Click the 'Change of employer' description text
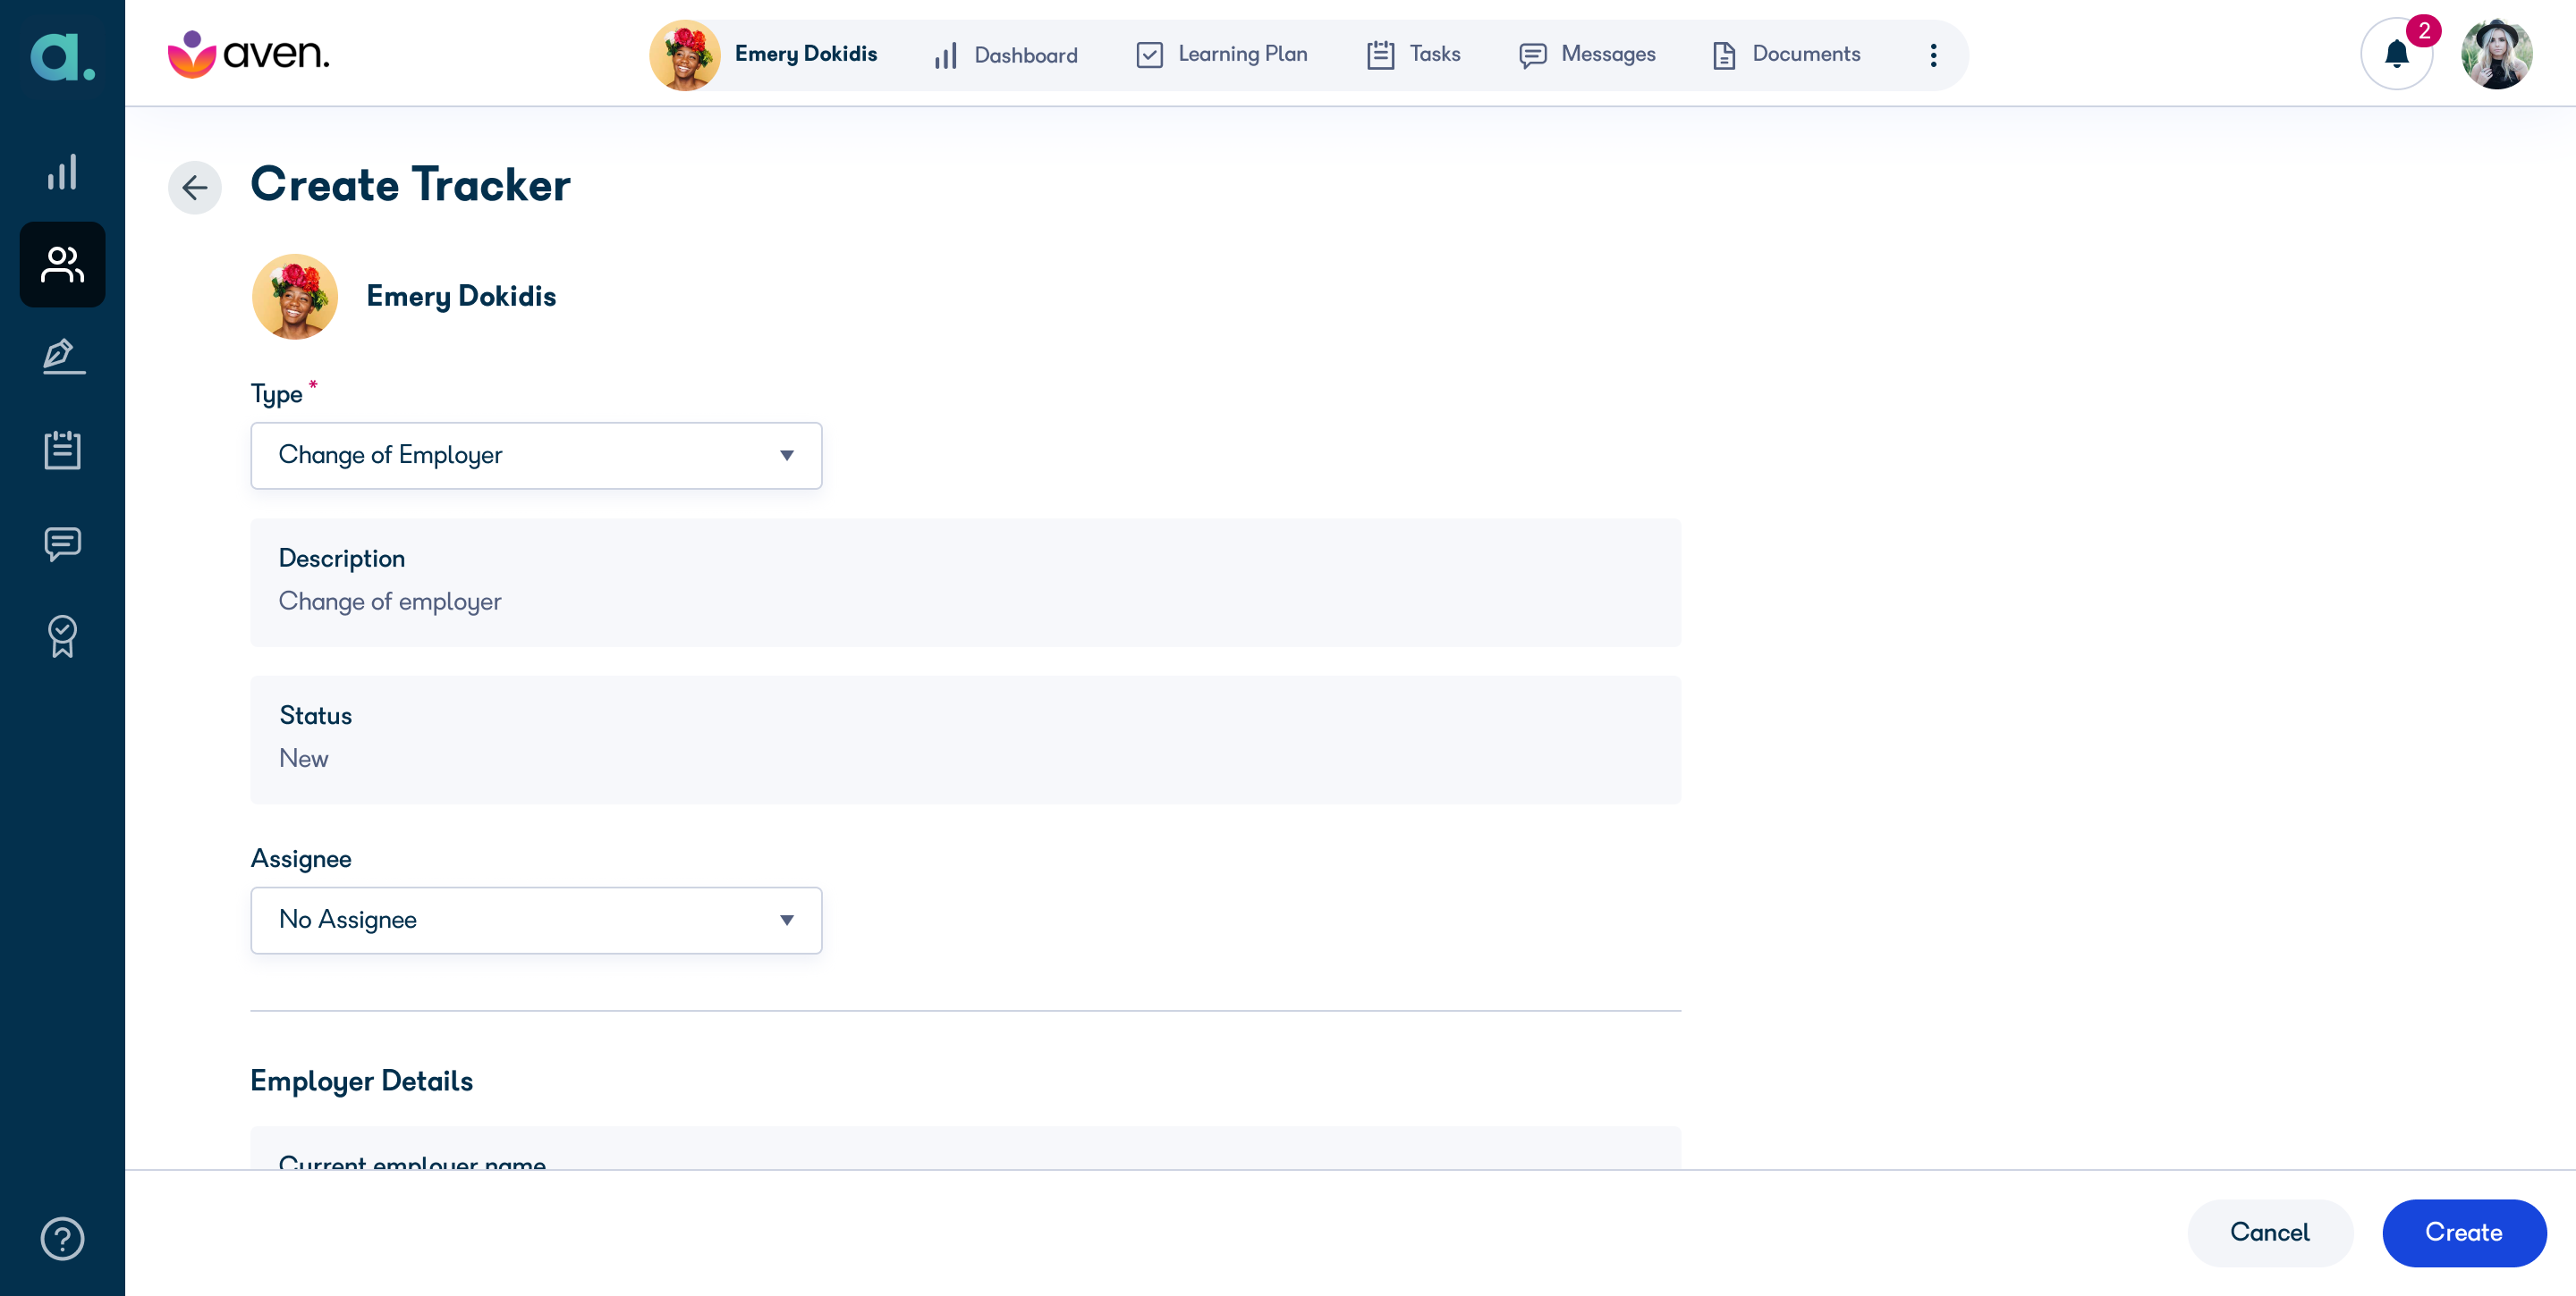Image resolution: width=2576 pixels, height=1296 pixels. (390, 602)
